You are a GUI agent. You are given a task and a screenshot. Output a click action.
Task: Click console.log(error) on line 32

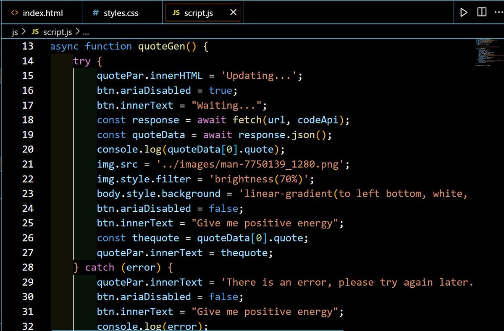point(150,326)
